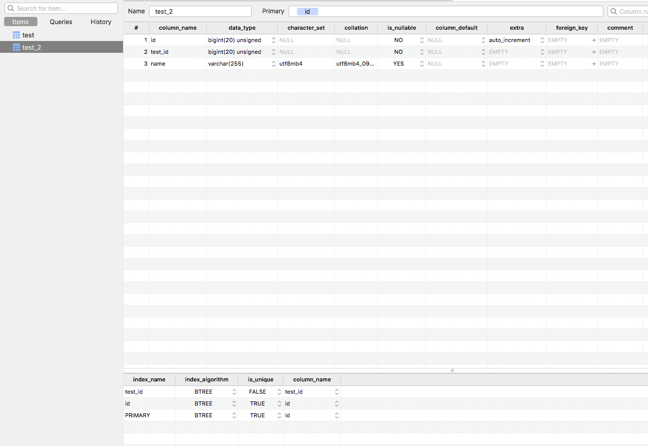This screenshot has height=446, width=648.
Task: Click the Items button
Action: coord(21,22)
